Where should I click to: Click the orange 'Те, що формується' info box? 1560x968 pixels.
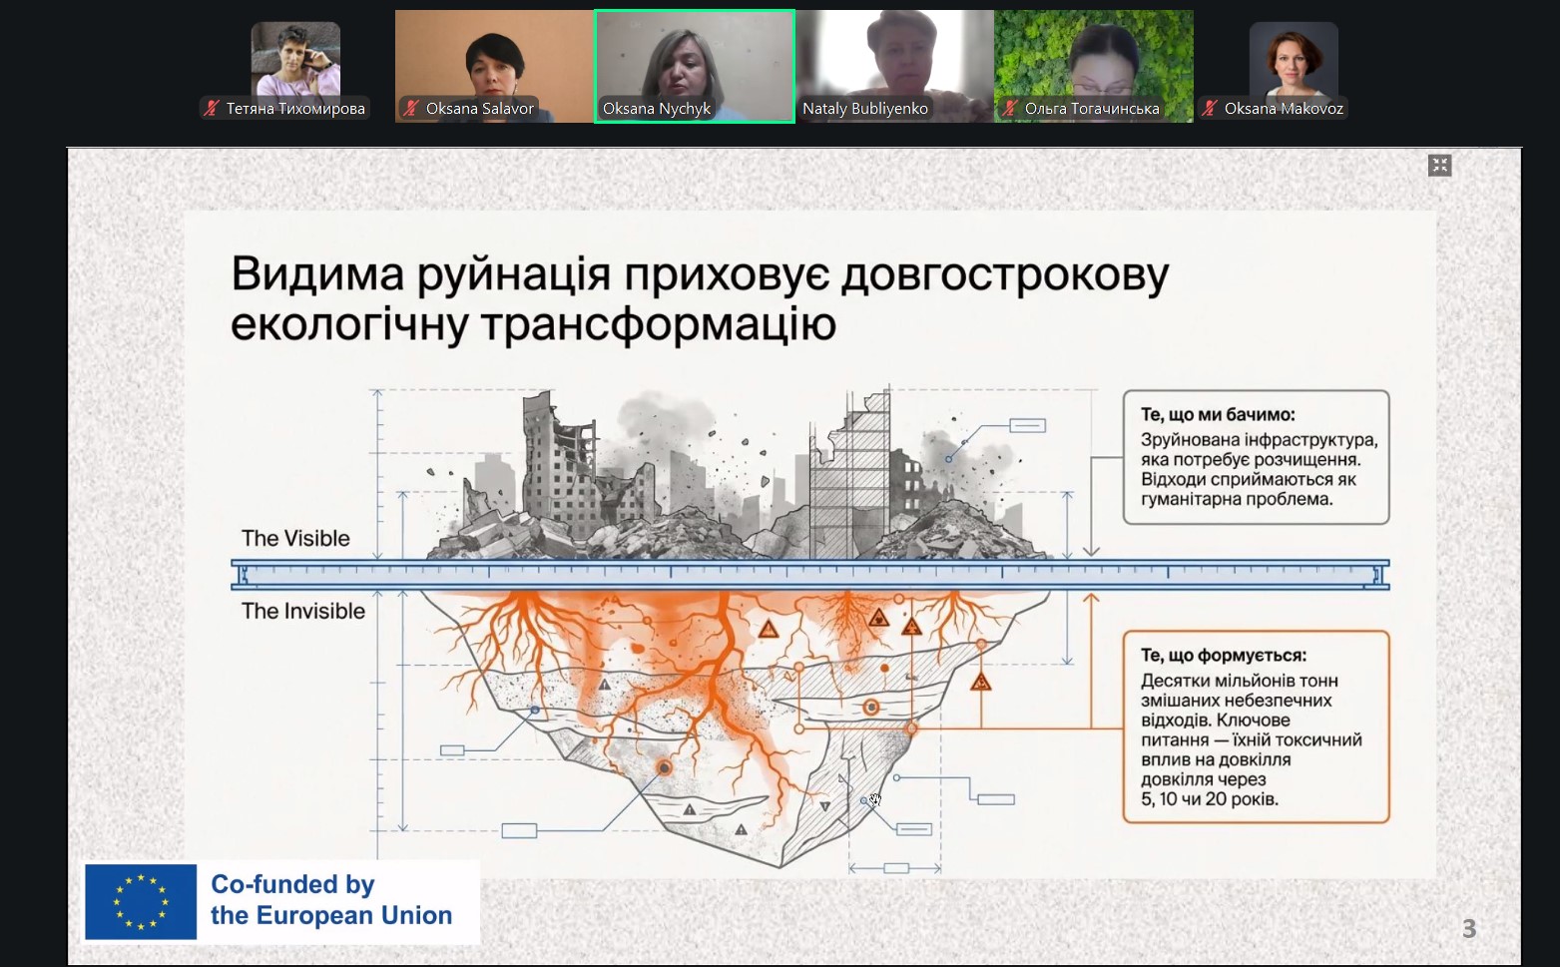click(1257, 726)
